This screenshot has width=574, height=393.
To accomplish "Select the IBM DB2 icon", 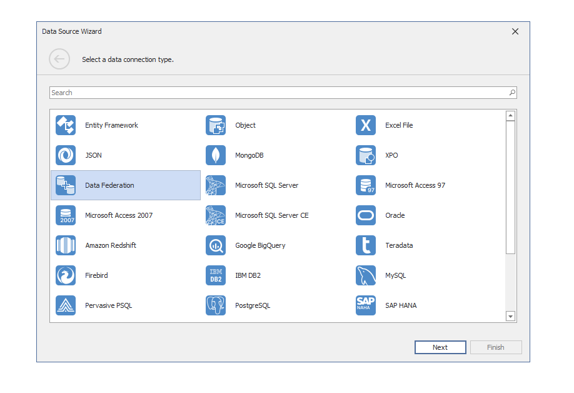I will click(216, 275).
